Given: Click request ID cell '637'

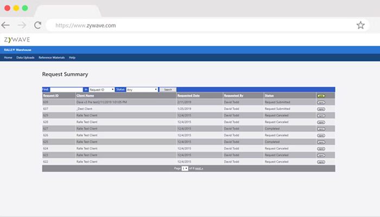Looking at the screenshot, I should 46,108.
